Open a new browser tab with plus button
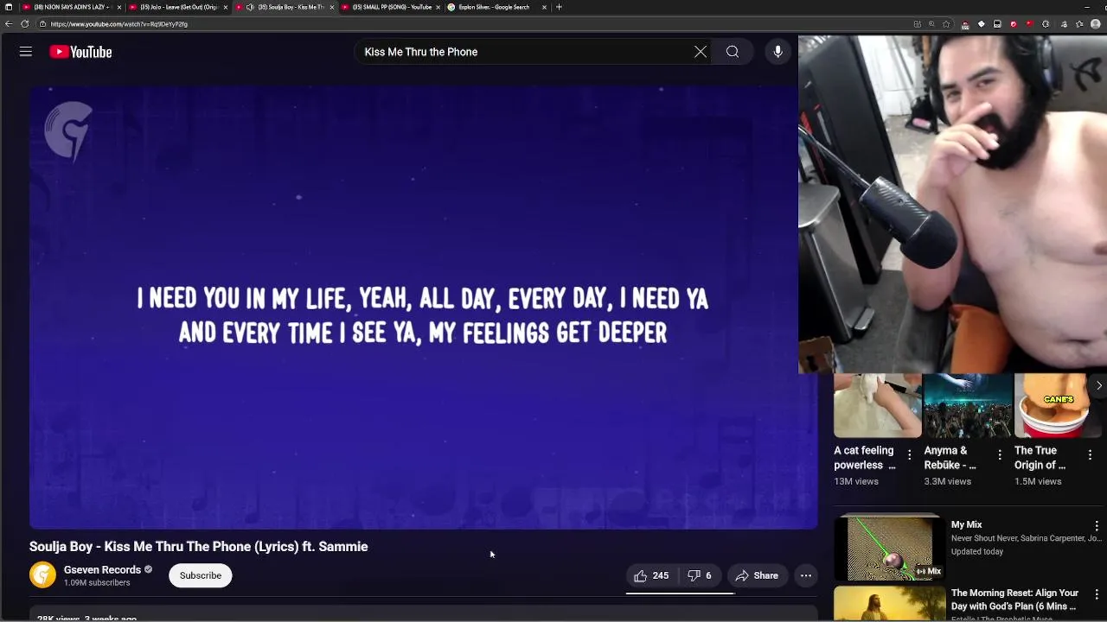The image size is (1107, 622). (559, 7)
